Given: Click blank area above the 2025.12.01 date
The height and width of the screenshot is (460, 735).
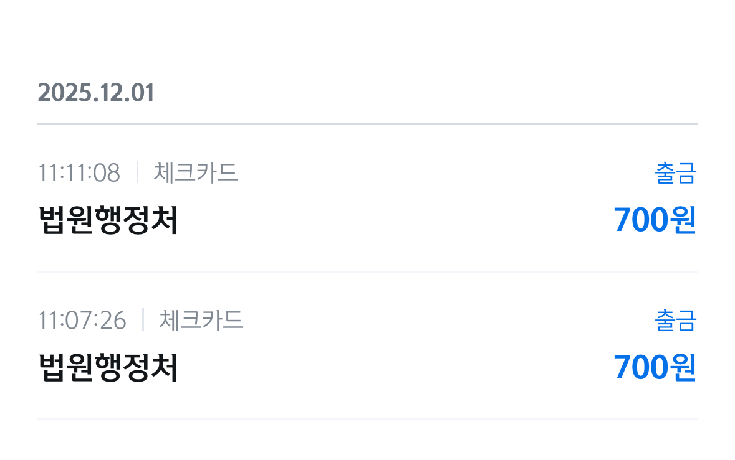Looking at the screenshot, I should pos(367,37).
